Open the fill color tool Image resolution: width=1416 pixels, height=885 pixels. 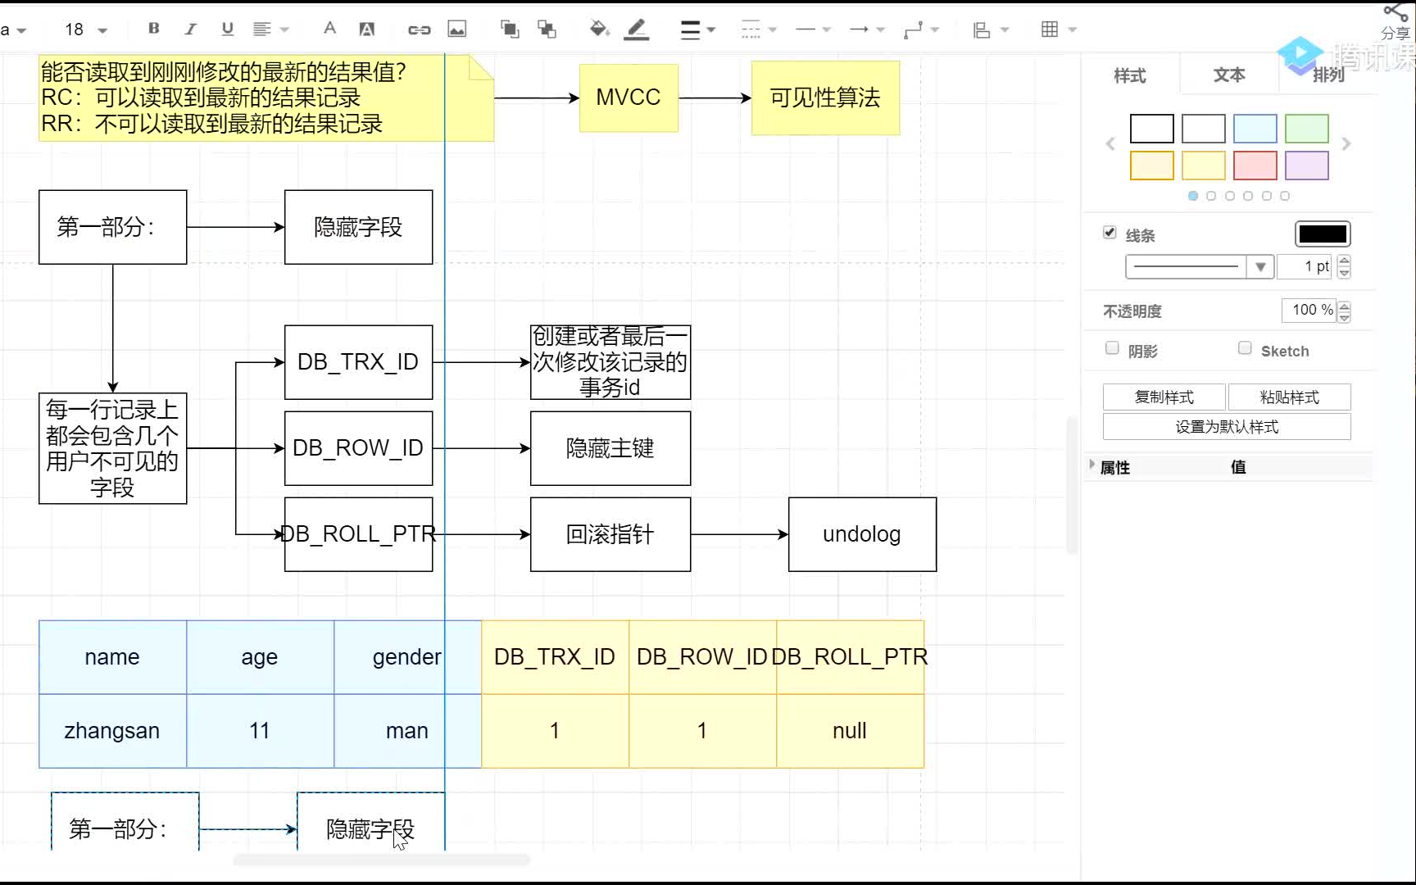click(597, 29)
